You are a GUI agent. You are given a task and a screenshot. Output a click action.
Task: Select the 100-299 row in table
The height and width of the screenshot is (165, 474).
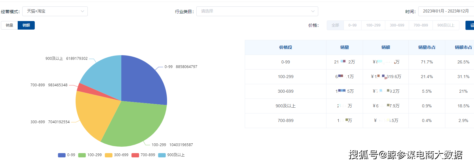point(359,77)
